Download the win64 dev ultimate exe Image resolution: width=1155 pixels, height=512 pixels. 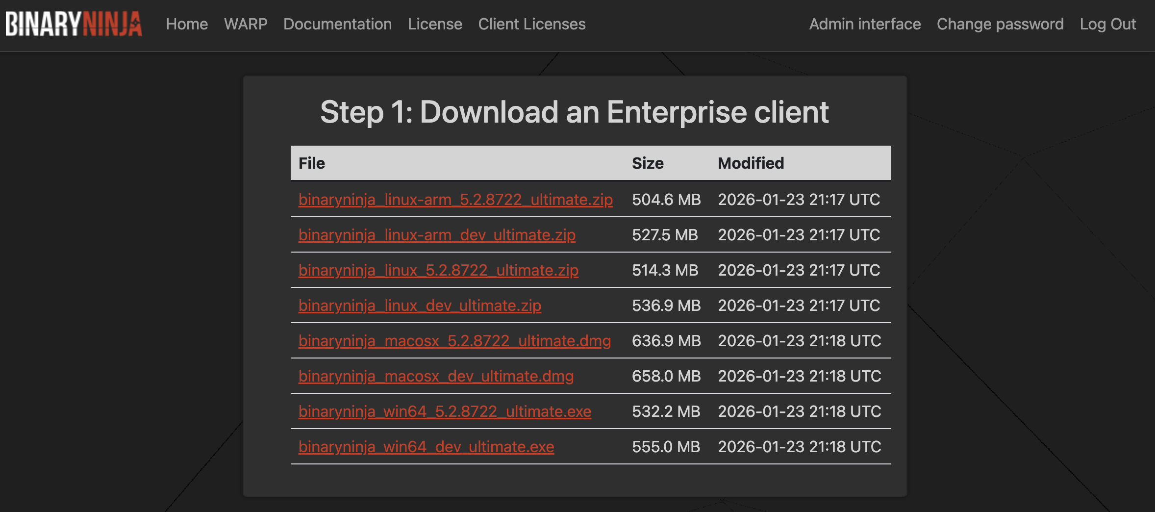click(x=426, y=447)
